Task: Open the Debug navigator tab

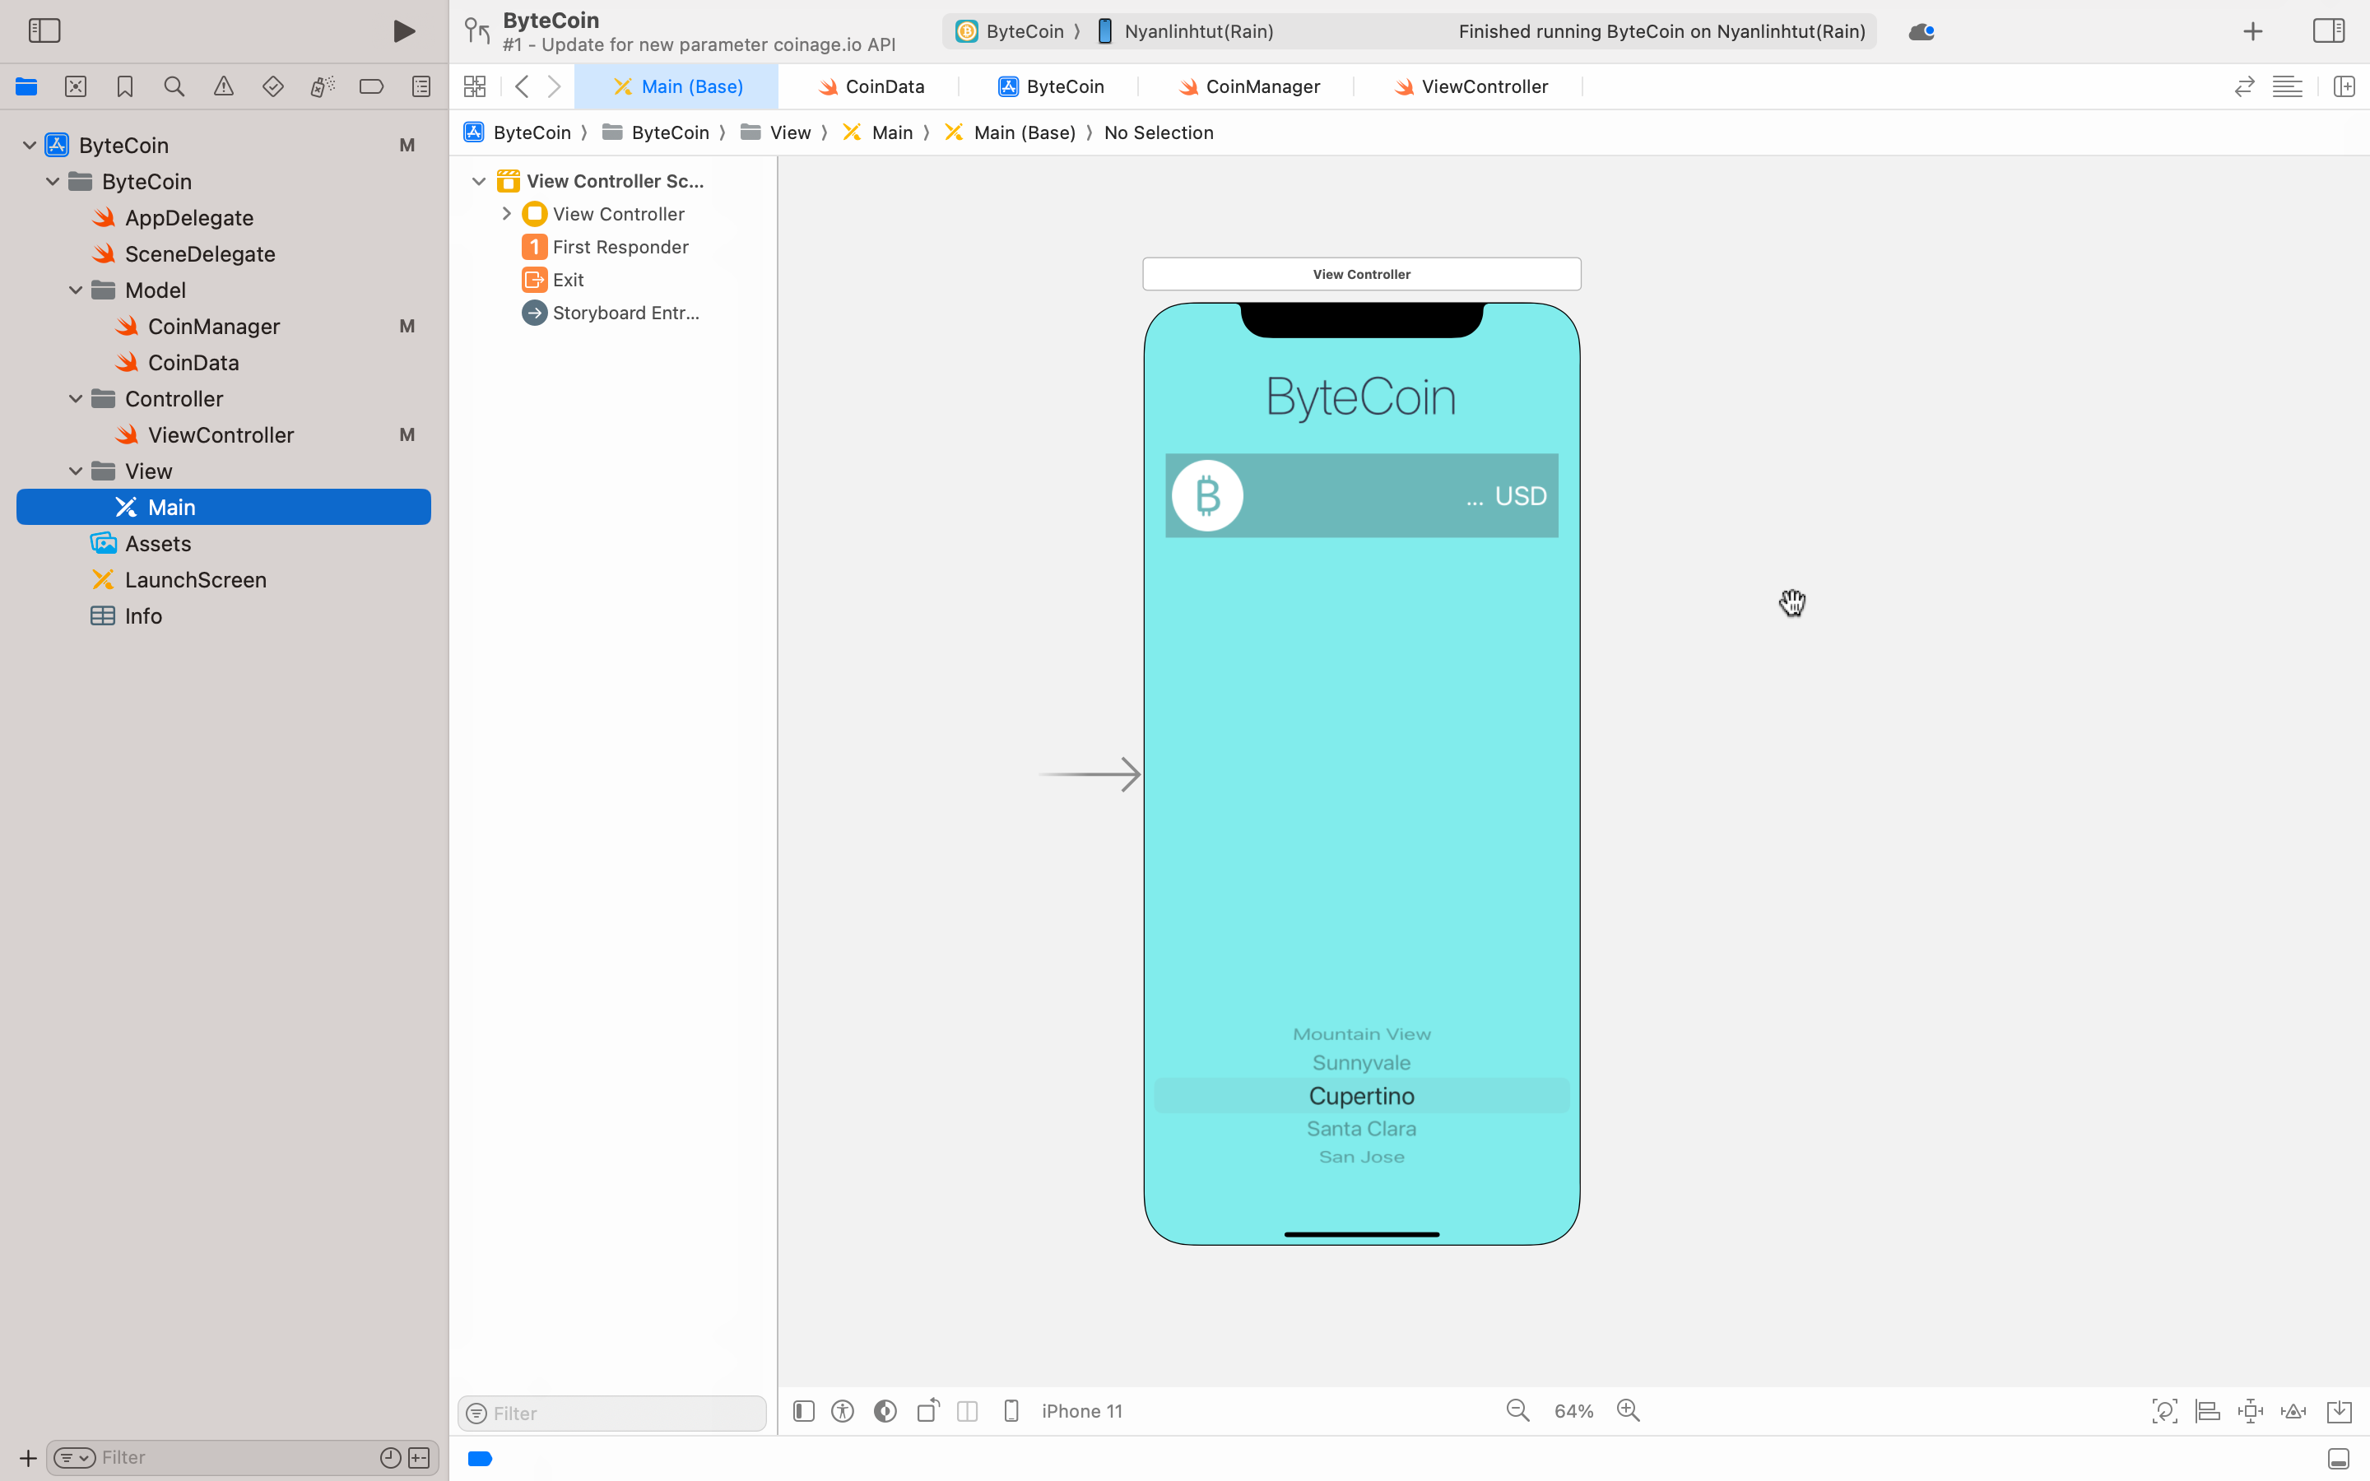Action: pyautogui.click(x=323, y=86)
